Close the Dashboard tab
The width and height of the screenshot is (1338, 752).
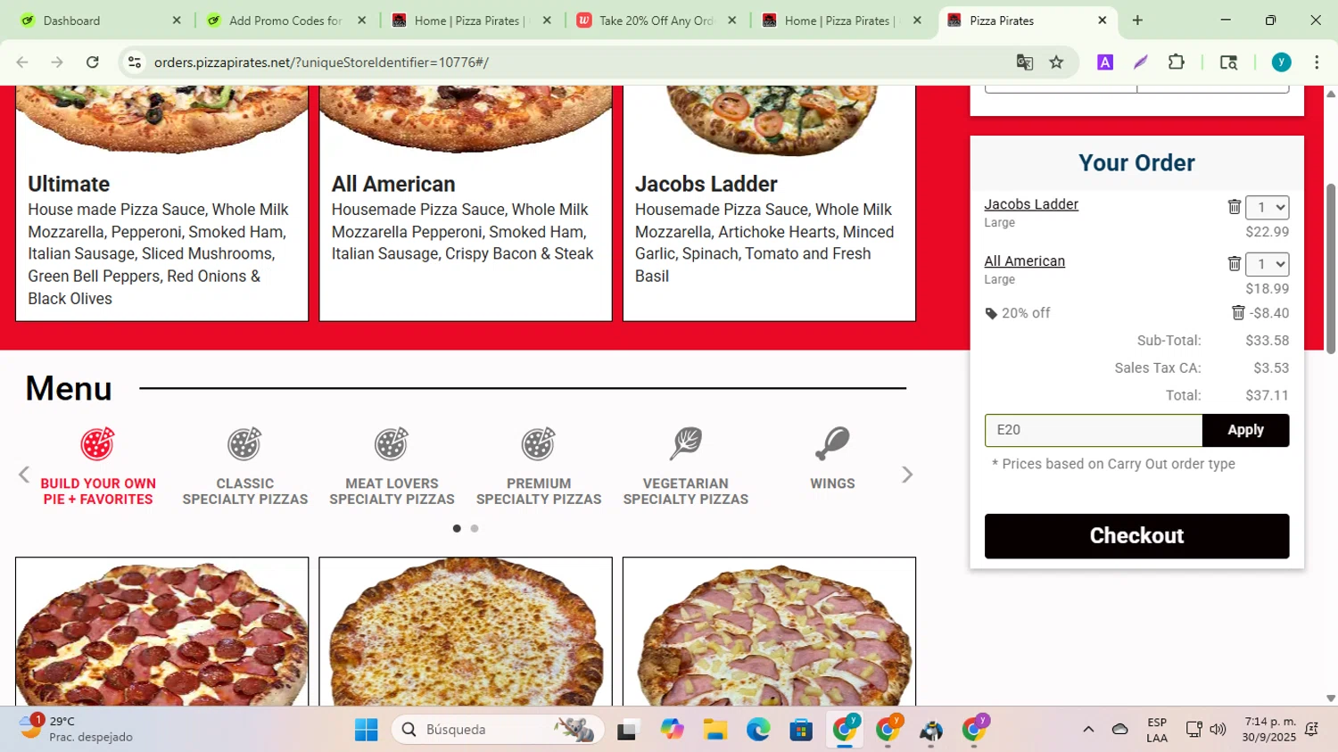click(177, 21)
